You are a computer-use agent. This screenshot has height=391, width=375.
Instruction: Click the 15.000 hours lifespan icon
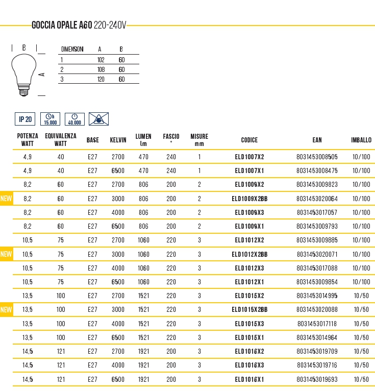pos(51,119)
